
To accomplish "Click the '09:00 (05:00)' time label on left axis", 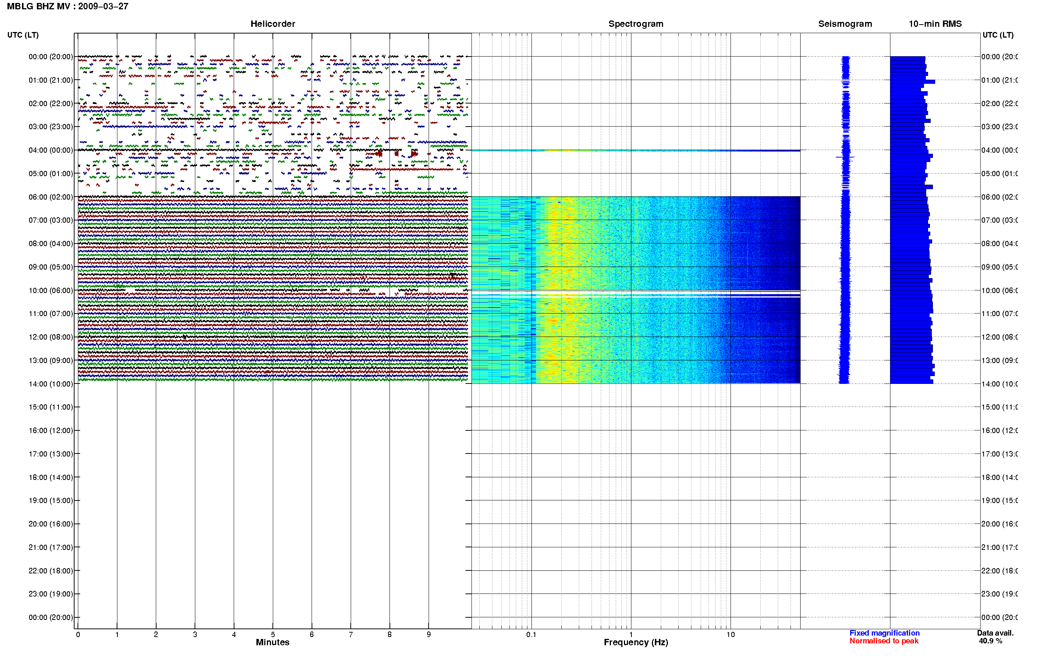I will 51,267.
